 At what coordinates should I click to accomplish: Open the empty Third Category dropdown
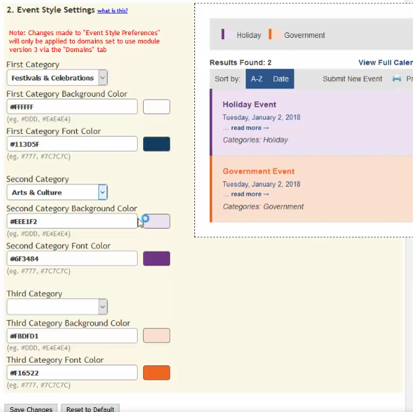[x=57, y=307]
